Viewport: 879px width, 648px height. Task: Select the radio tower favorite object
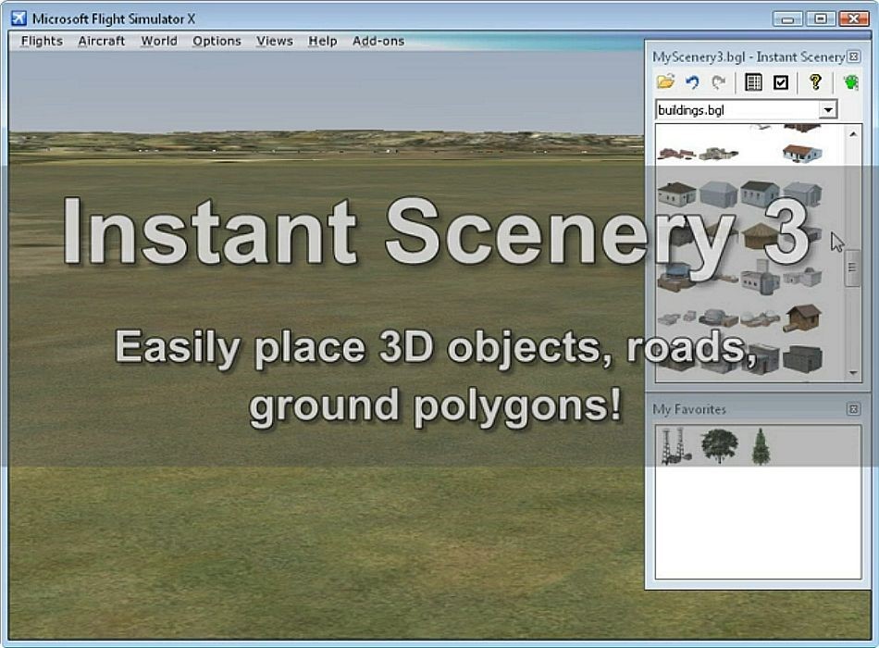tap(677, 446)
